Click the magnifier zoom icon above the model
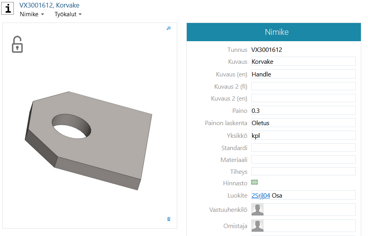Screen dimensions: 368x236 [169, 29]
